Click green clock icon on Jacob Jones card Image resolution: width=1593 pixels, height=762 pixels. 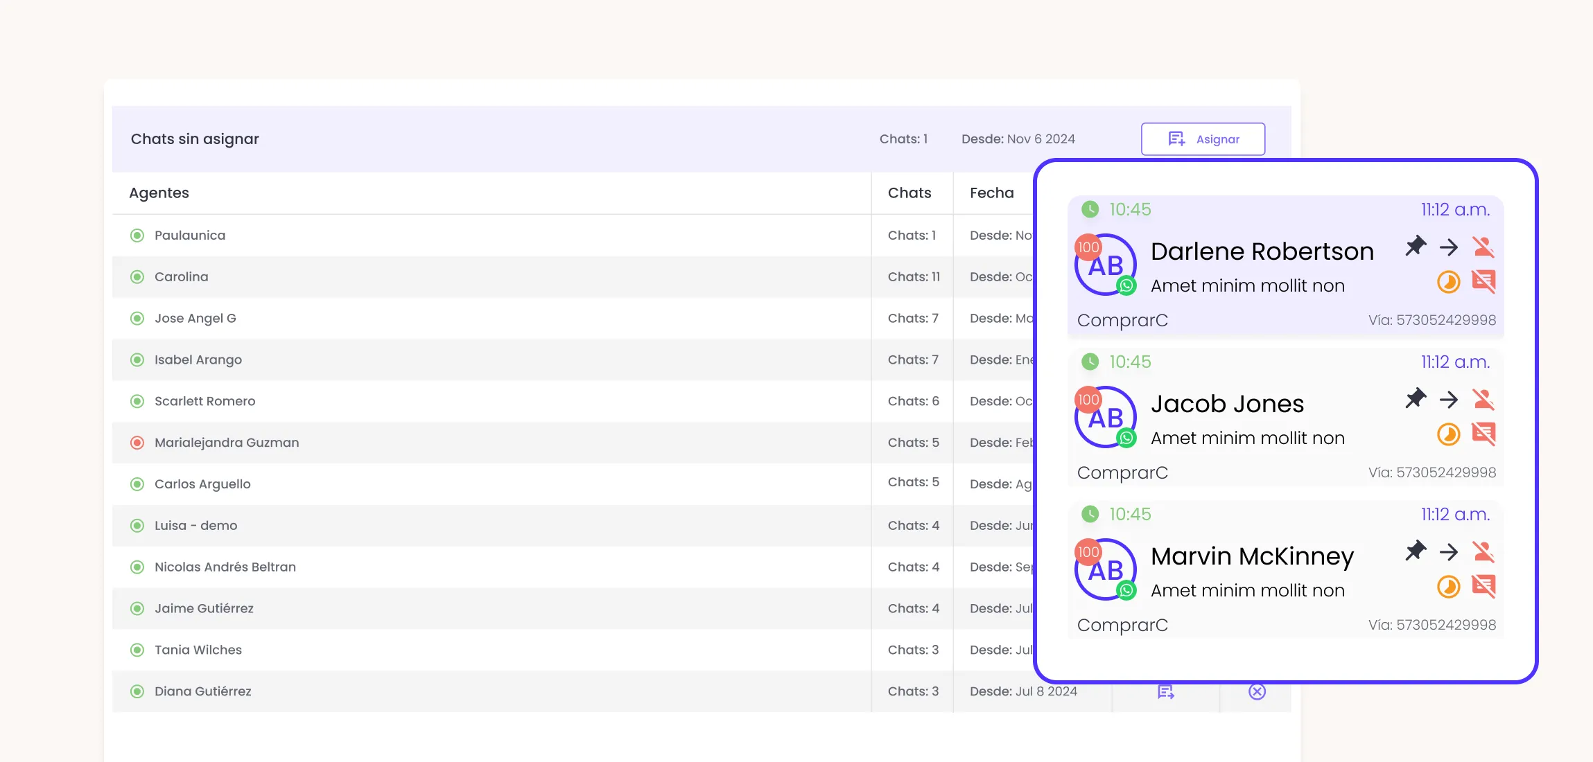click(x=1090, y=362)
